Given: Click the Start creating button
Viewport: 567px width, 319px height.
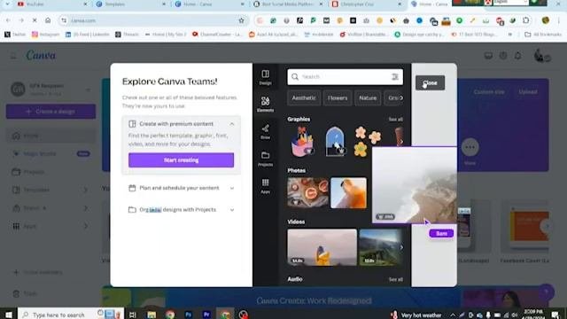Looking at the screenshot, I should pyautogui.click(x=181, y=159).
